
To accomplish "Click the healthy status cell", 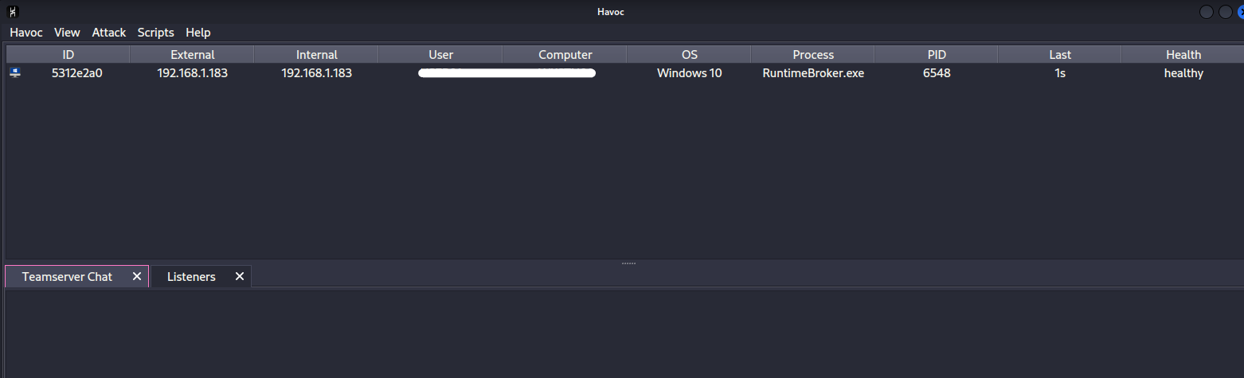I will tap(1183, 73).
